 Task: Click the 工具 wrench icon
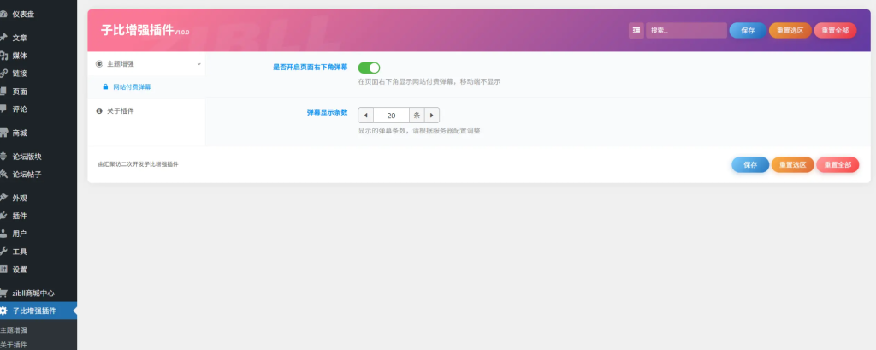(4, 252)
